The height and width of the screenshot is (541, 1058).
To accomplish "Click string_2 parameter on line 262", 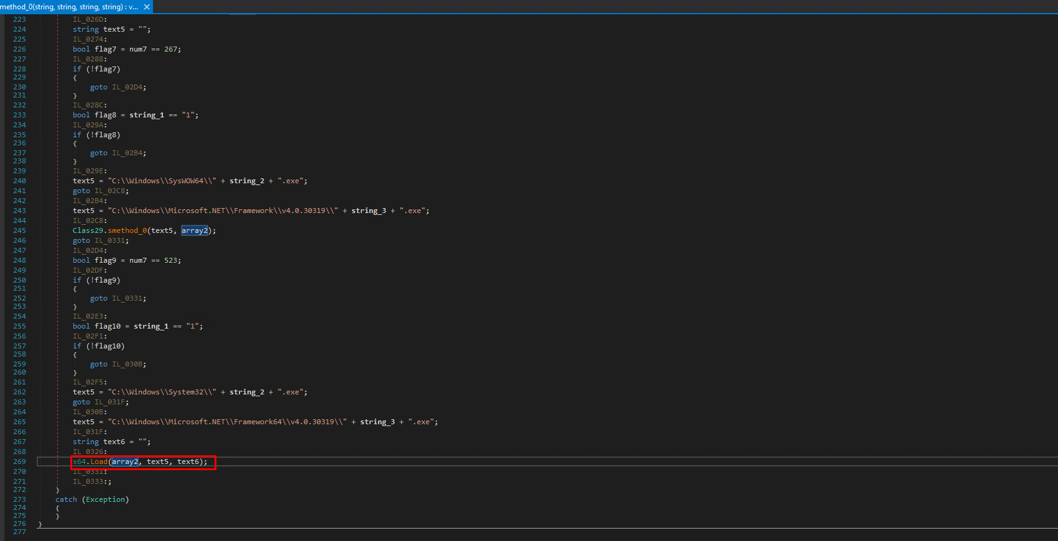I will (247, 392).
